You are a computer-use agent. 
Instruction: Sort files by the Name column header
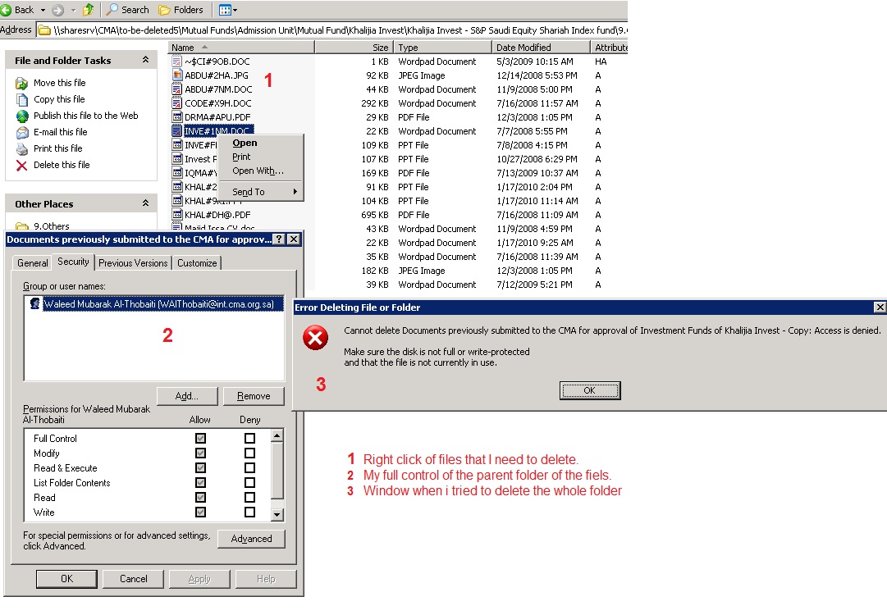241,48
